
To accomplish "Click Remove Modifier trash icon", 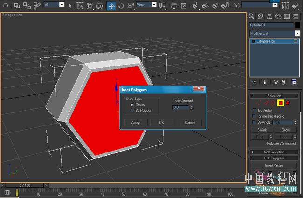I will click(x=283, y=82).
